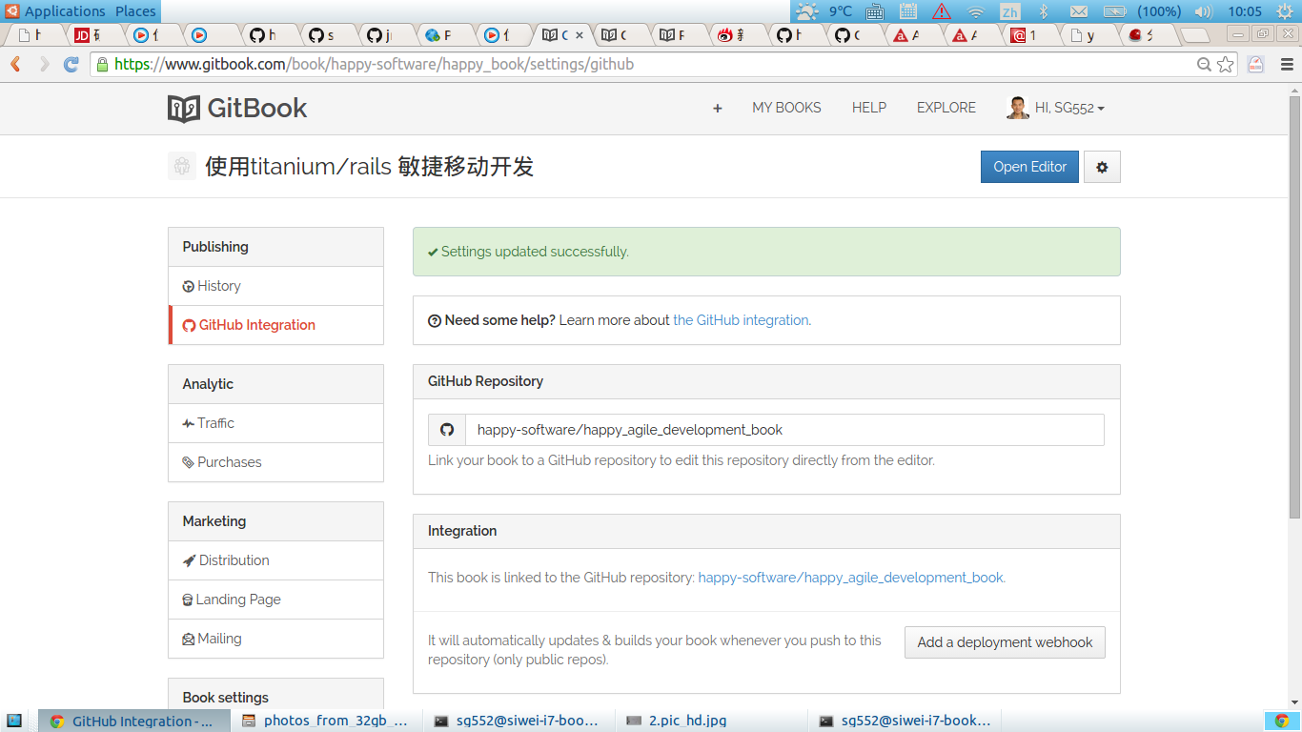
Task: Open the Applications menu
Action: point(65,11)
